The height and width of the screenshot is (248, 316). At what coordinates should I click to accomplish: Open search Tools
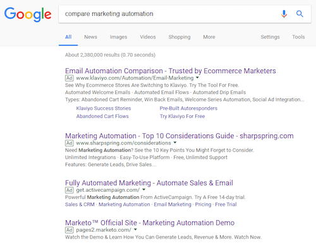pyautogui.click(x=298, y=37)
